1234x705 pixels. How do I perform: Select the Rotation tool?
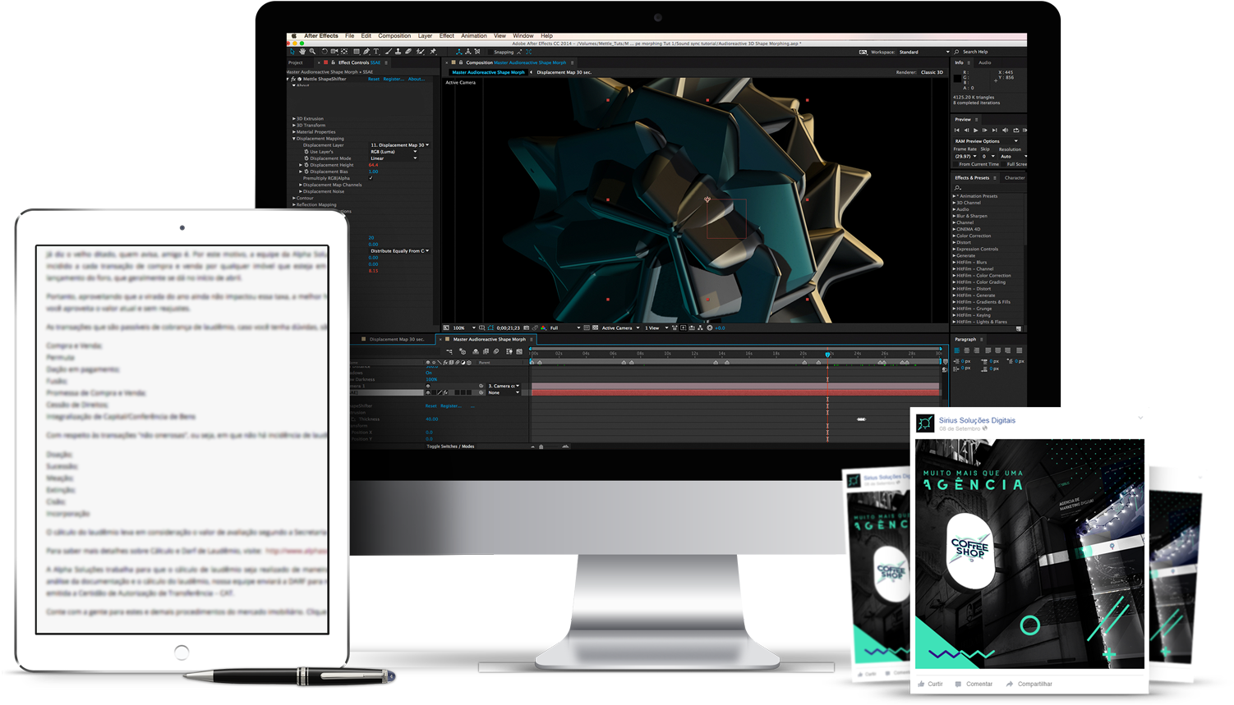click(x=325, y=52)
